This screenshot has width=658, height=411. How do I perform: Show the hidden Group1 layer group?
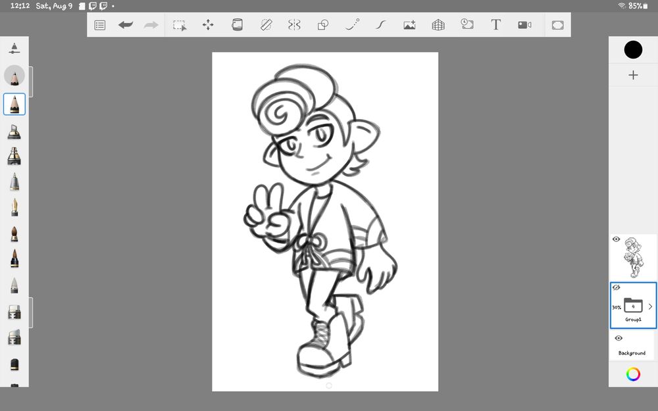[616, 288]
